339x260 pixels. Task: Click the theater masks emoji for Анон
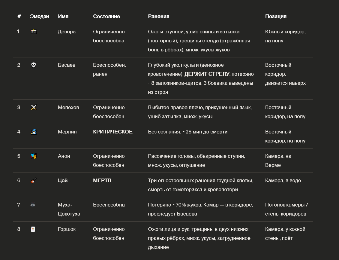click(x=34, y=156)
